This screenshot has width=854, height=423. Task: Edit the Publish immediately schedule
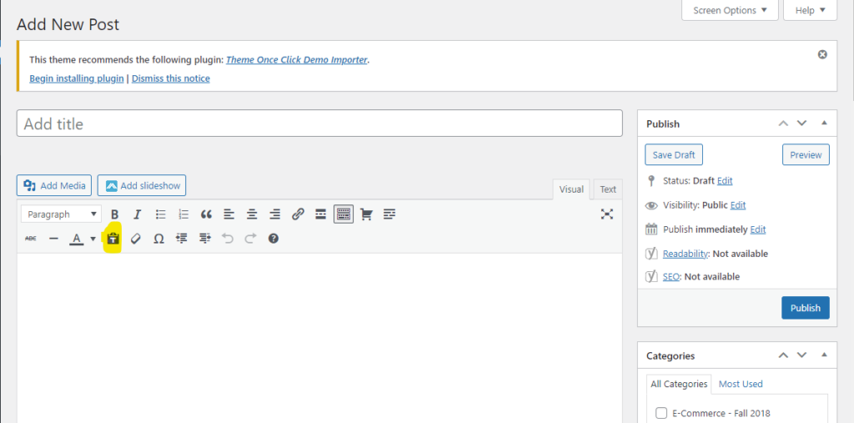pos(757,229)
